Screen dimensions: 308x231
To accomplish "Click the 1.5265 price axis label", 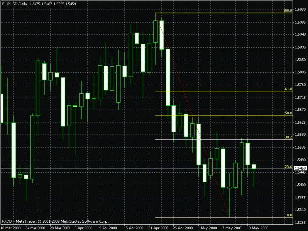I will [x=300, y=222].
